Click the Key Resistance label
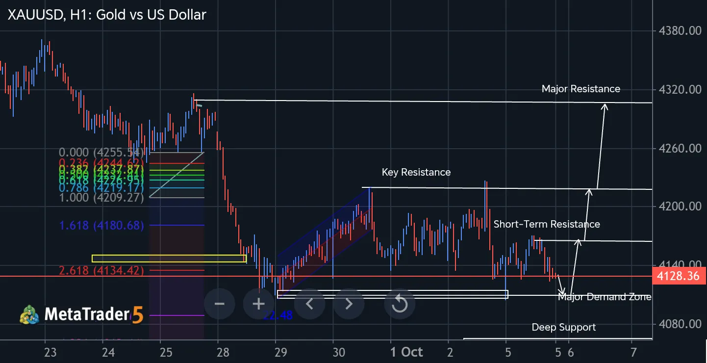Screen dimensions: 707x363 [x=416, y=172]
